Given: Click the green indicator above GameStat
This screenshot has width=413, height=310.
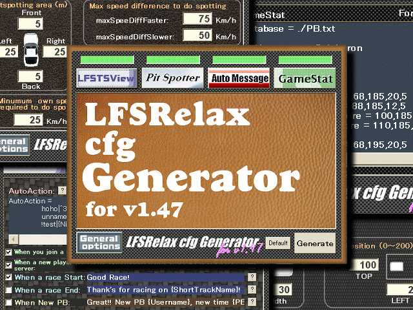Looking at the screenshot, I should click(x=305, y=59).
